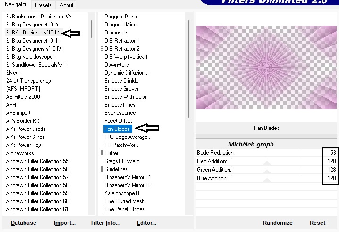The width and height of the screenshot is (339, 232).
Task: Open the About tab
Action: [67, 5]
